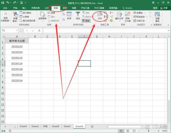Image resolution: width=171 pixels, height=133 pixels.
Task: Open the 连接 (Connections) command
Action: coord(51,13)
